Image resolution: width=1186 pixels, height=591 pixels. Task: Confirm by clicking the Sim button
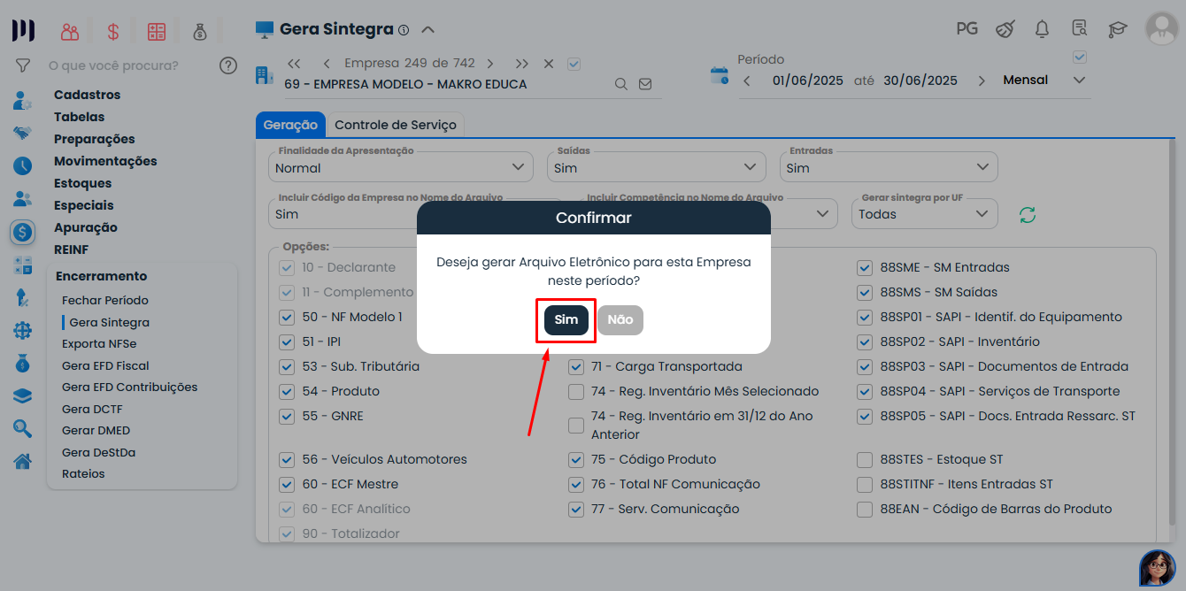(566, 319)
